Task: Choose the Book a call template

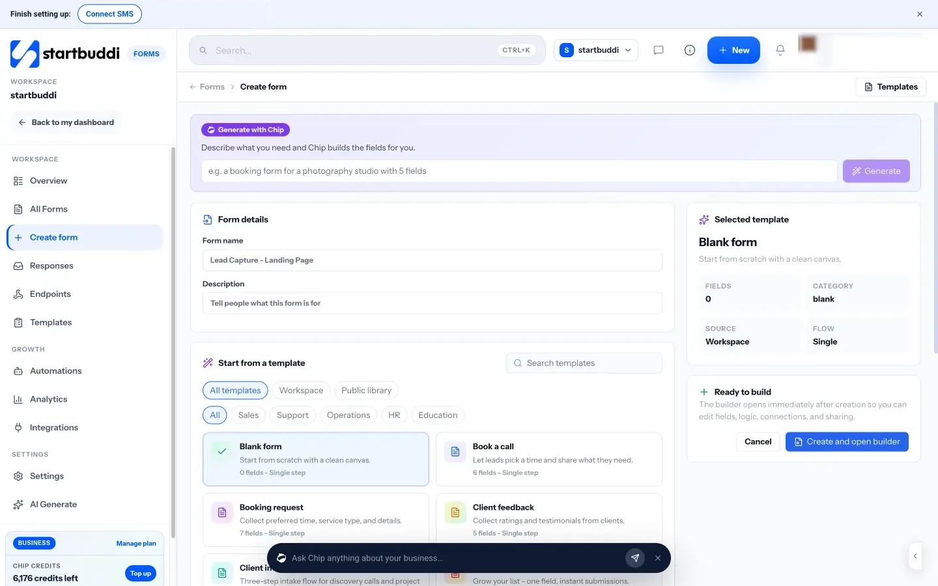Action: click(x=549, y=459)
